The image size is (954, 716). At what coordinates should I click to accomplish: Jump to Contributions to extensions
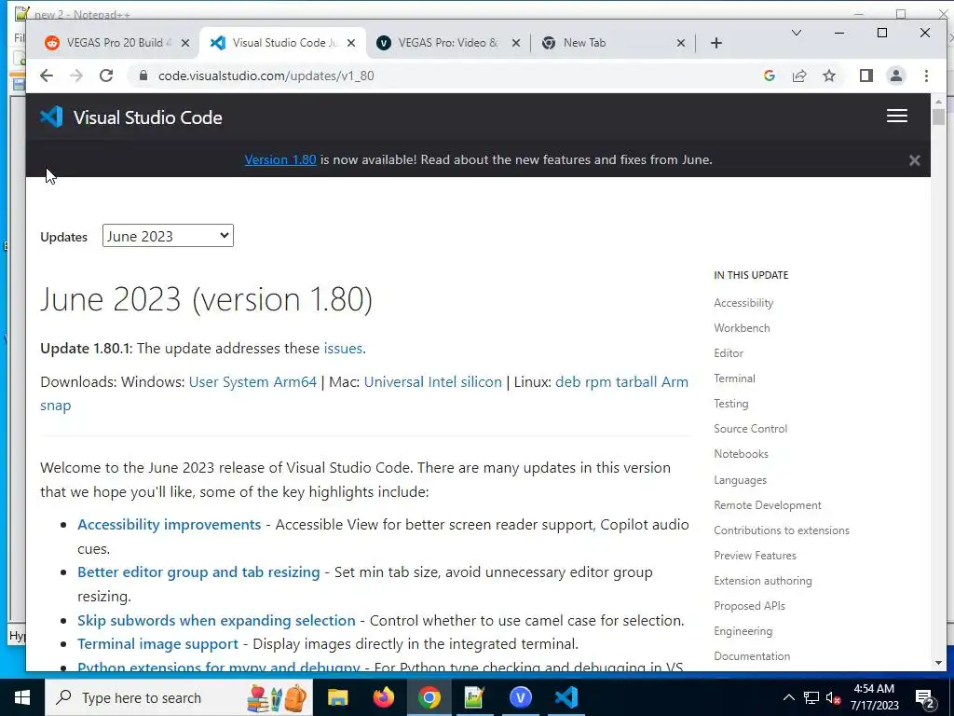point(782,530)
